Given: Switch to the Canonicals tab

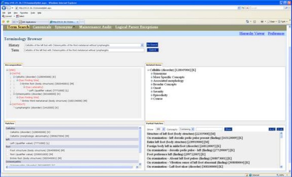Looking at the screenshot, I should [42, 27].
